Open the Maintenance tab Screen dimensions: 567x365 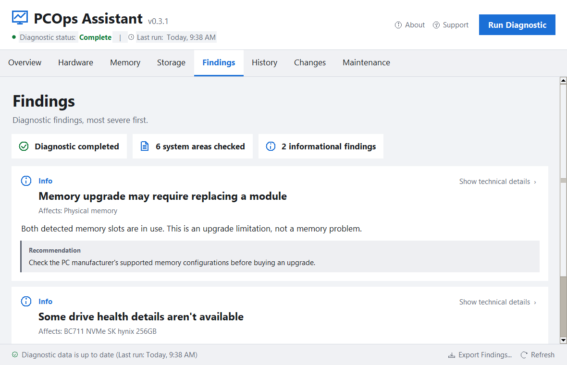click(366, 62)
